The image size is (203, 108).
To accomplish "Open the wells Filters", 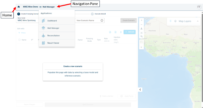I will 22,33.
